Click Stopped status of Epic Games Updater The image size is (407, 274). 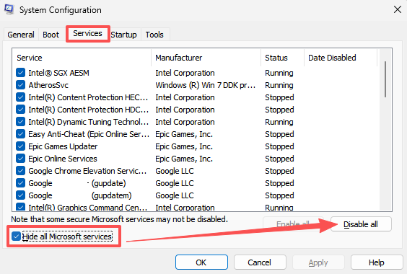point(279,146)
